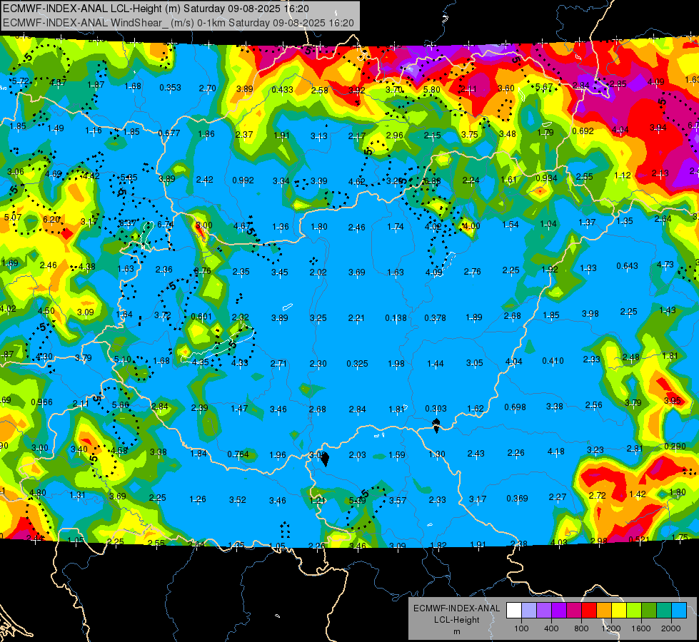Click the wind shear value 0.677
The image size is (699, 642).
pyautogui.click(x=169, y=133)
